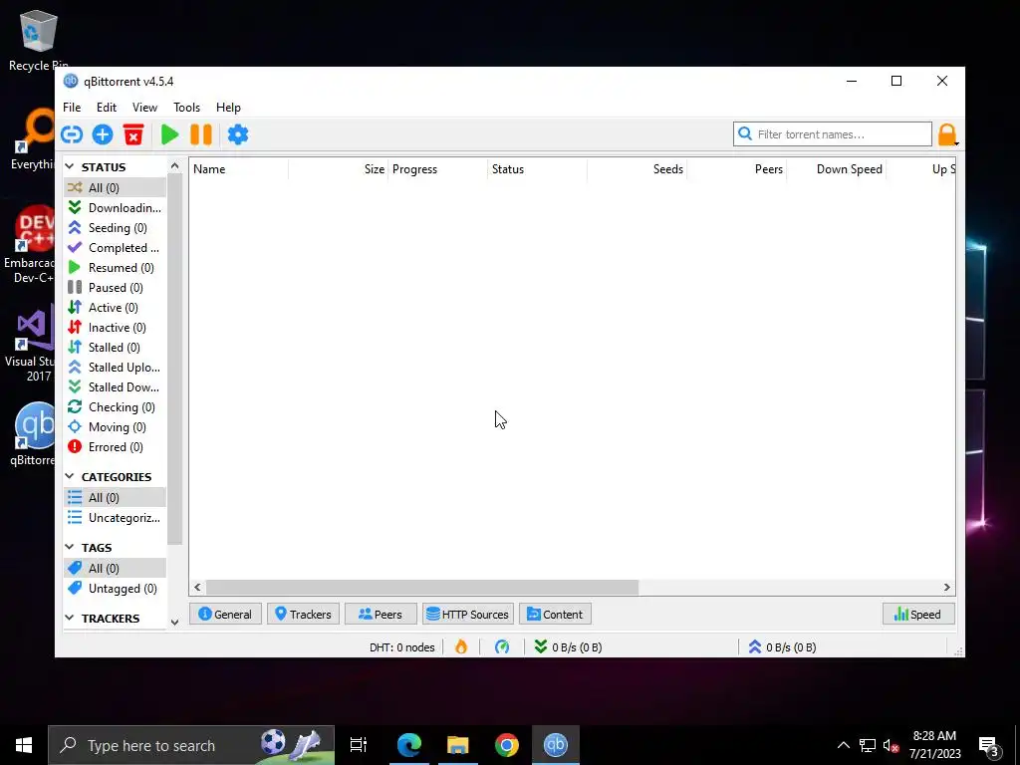Sort by the Down Speed column header
This screenshot has height=765, width=1020.
point(837,169)
